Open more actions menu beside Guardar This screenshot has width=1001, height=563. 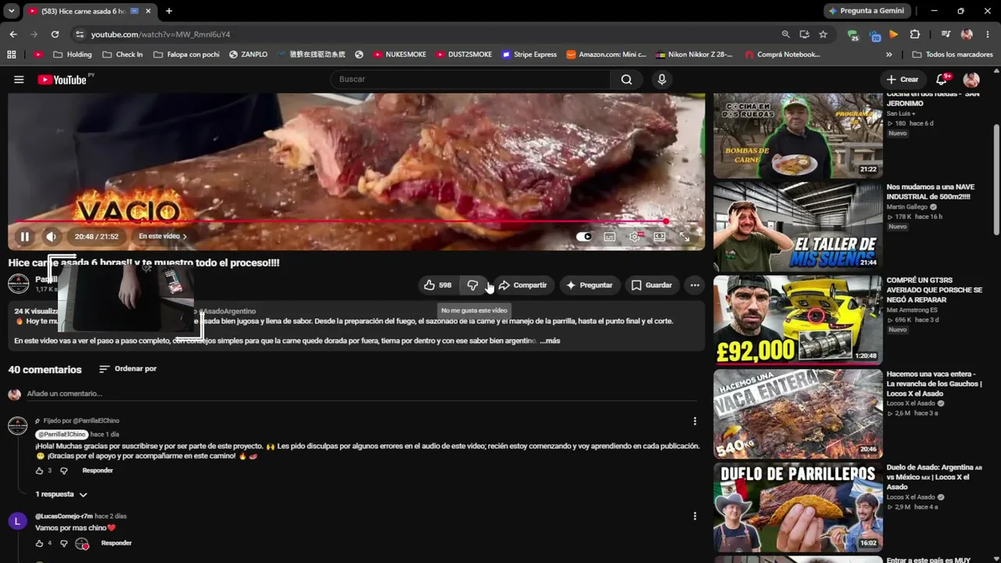click(x=694, y=285)
